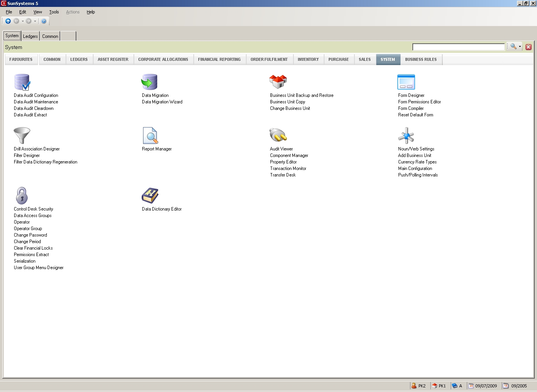Viewport: 537px width, 392px height.
Task: Click the Business Unit houses icon
Action: click(278, 82)
